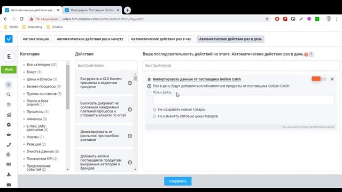342x192 pixels.
Task: Click the green Work status button
Action: 9,69
